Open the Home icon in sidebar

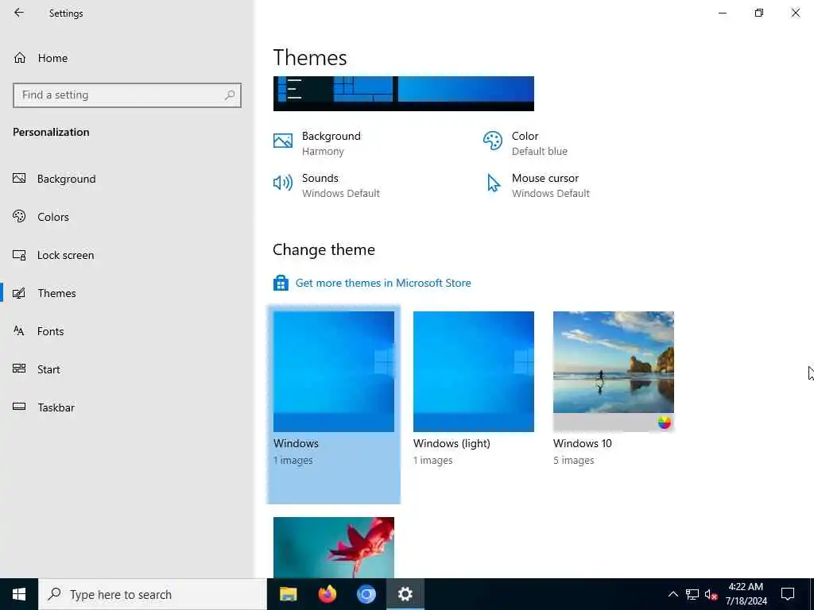[x=20, y=57]
